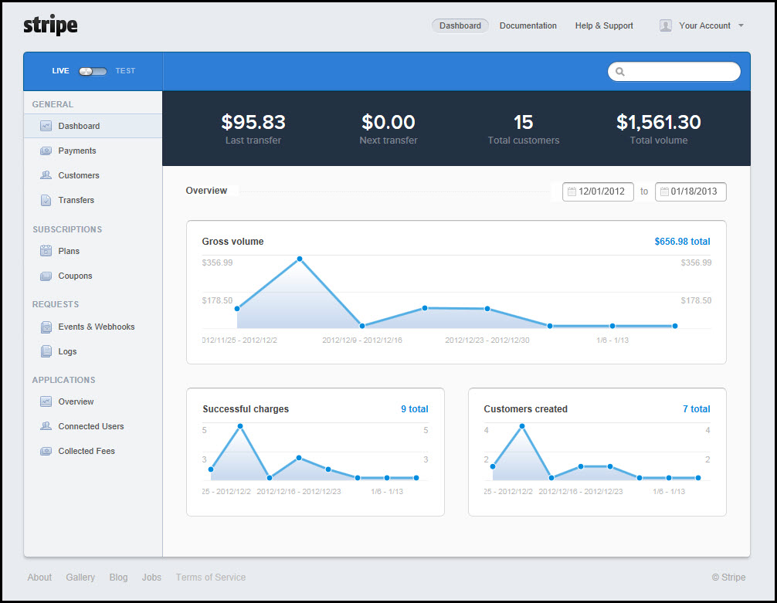Click the Connected Users people icon

click(46, 426)
